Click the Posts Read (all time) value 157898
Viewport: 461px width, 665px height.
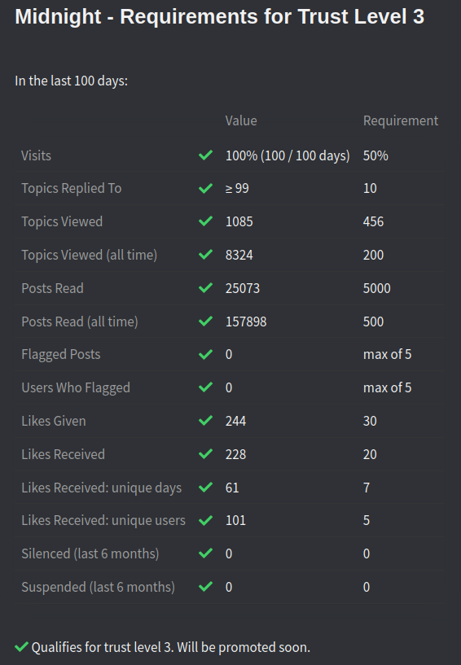point(246,322)
